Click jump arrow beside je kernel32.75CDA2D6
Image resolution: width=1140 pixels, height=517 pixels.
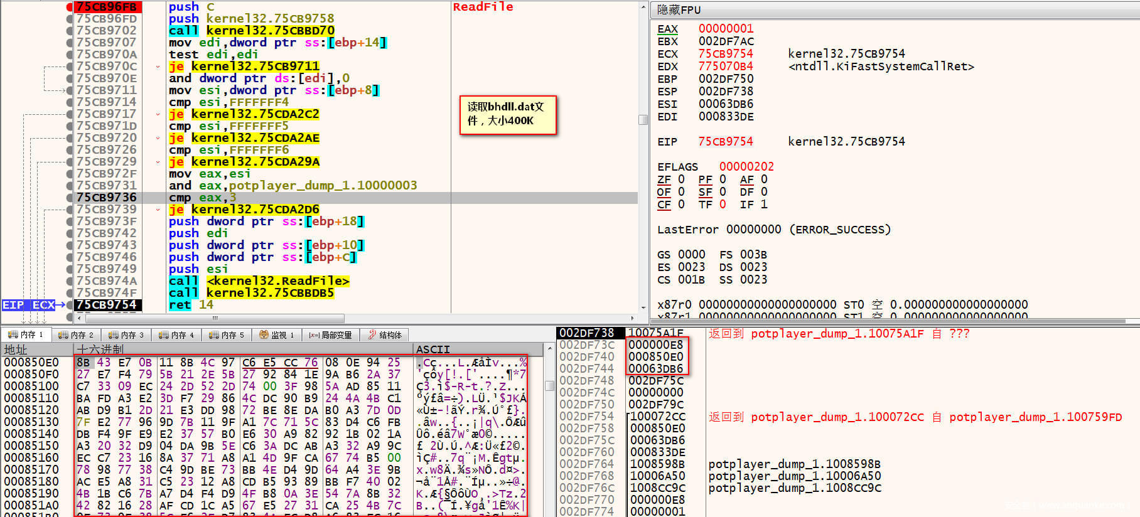point(158,210)
